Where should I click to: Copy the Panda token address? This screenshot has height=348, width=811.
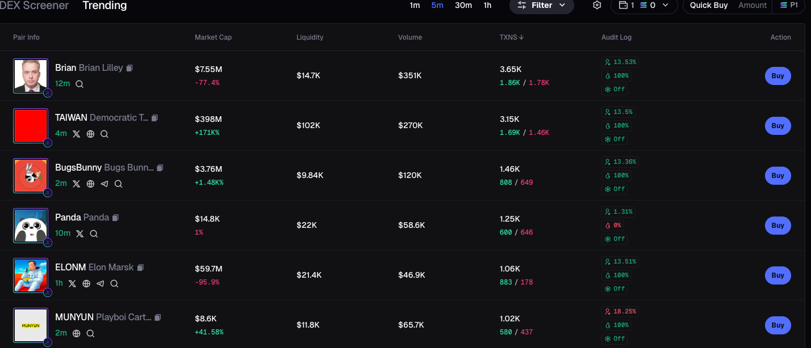tap(115, 218)
